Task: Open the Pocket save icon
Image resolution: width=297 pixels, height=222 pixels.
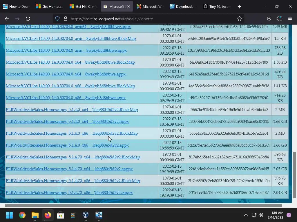Action: click(269, 18)
